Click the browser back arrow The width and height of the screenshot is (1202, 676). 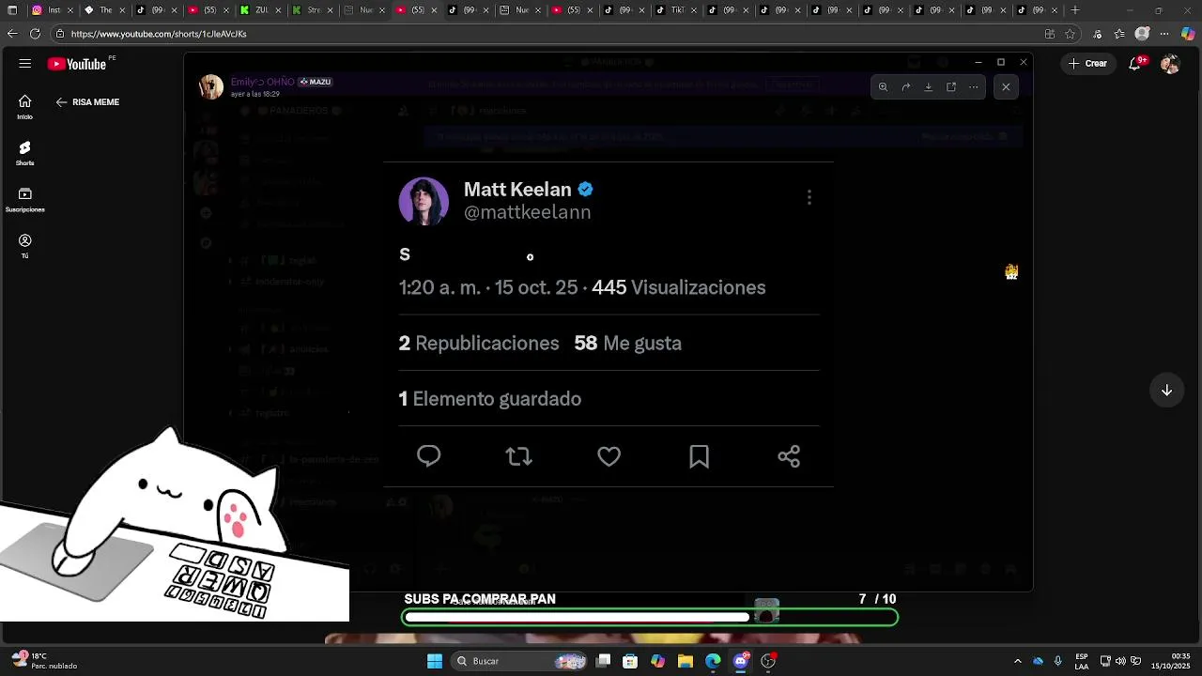(x=12, y=34)
